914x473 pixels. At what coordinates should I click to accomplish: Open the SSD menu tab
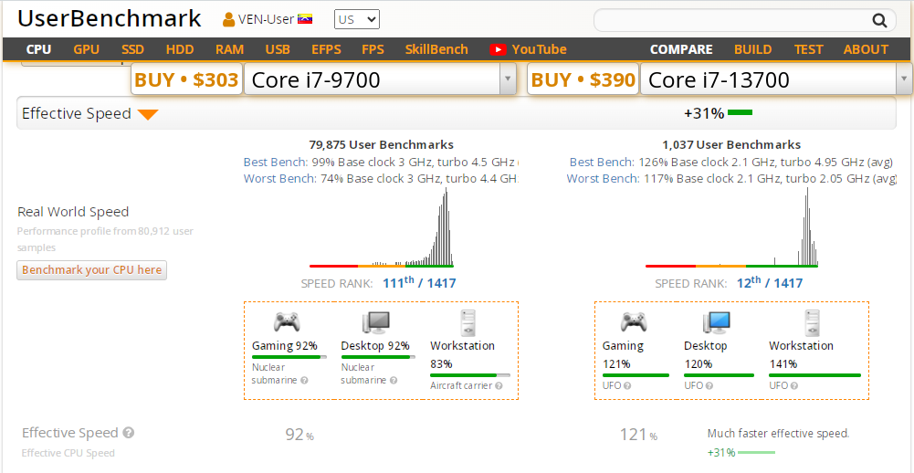[133, 49]
